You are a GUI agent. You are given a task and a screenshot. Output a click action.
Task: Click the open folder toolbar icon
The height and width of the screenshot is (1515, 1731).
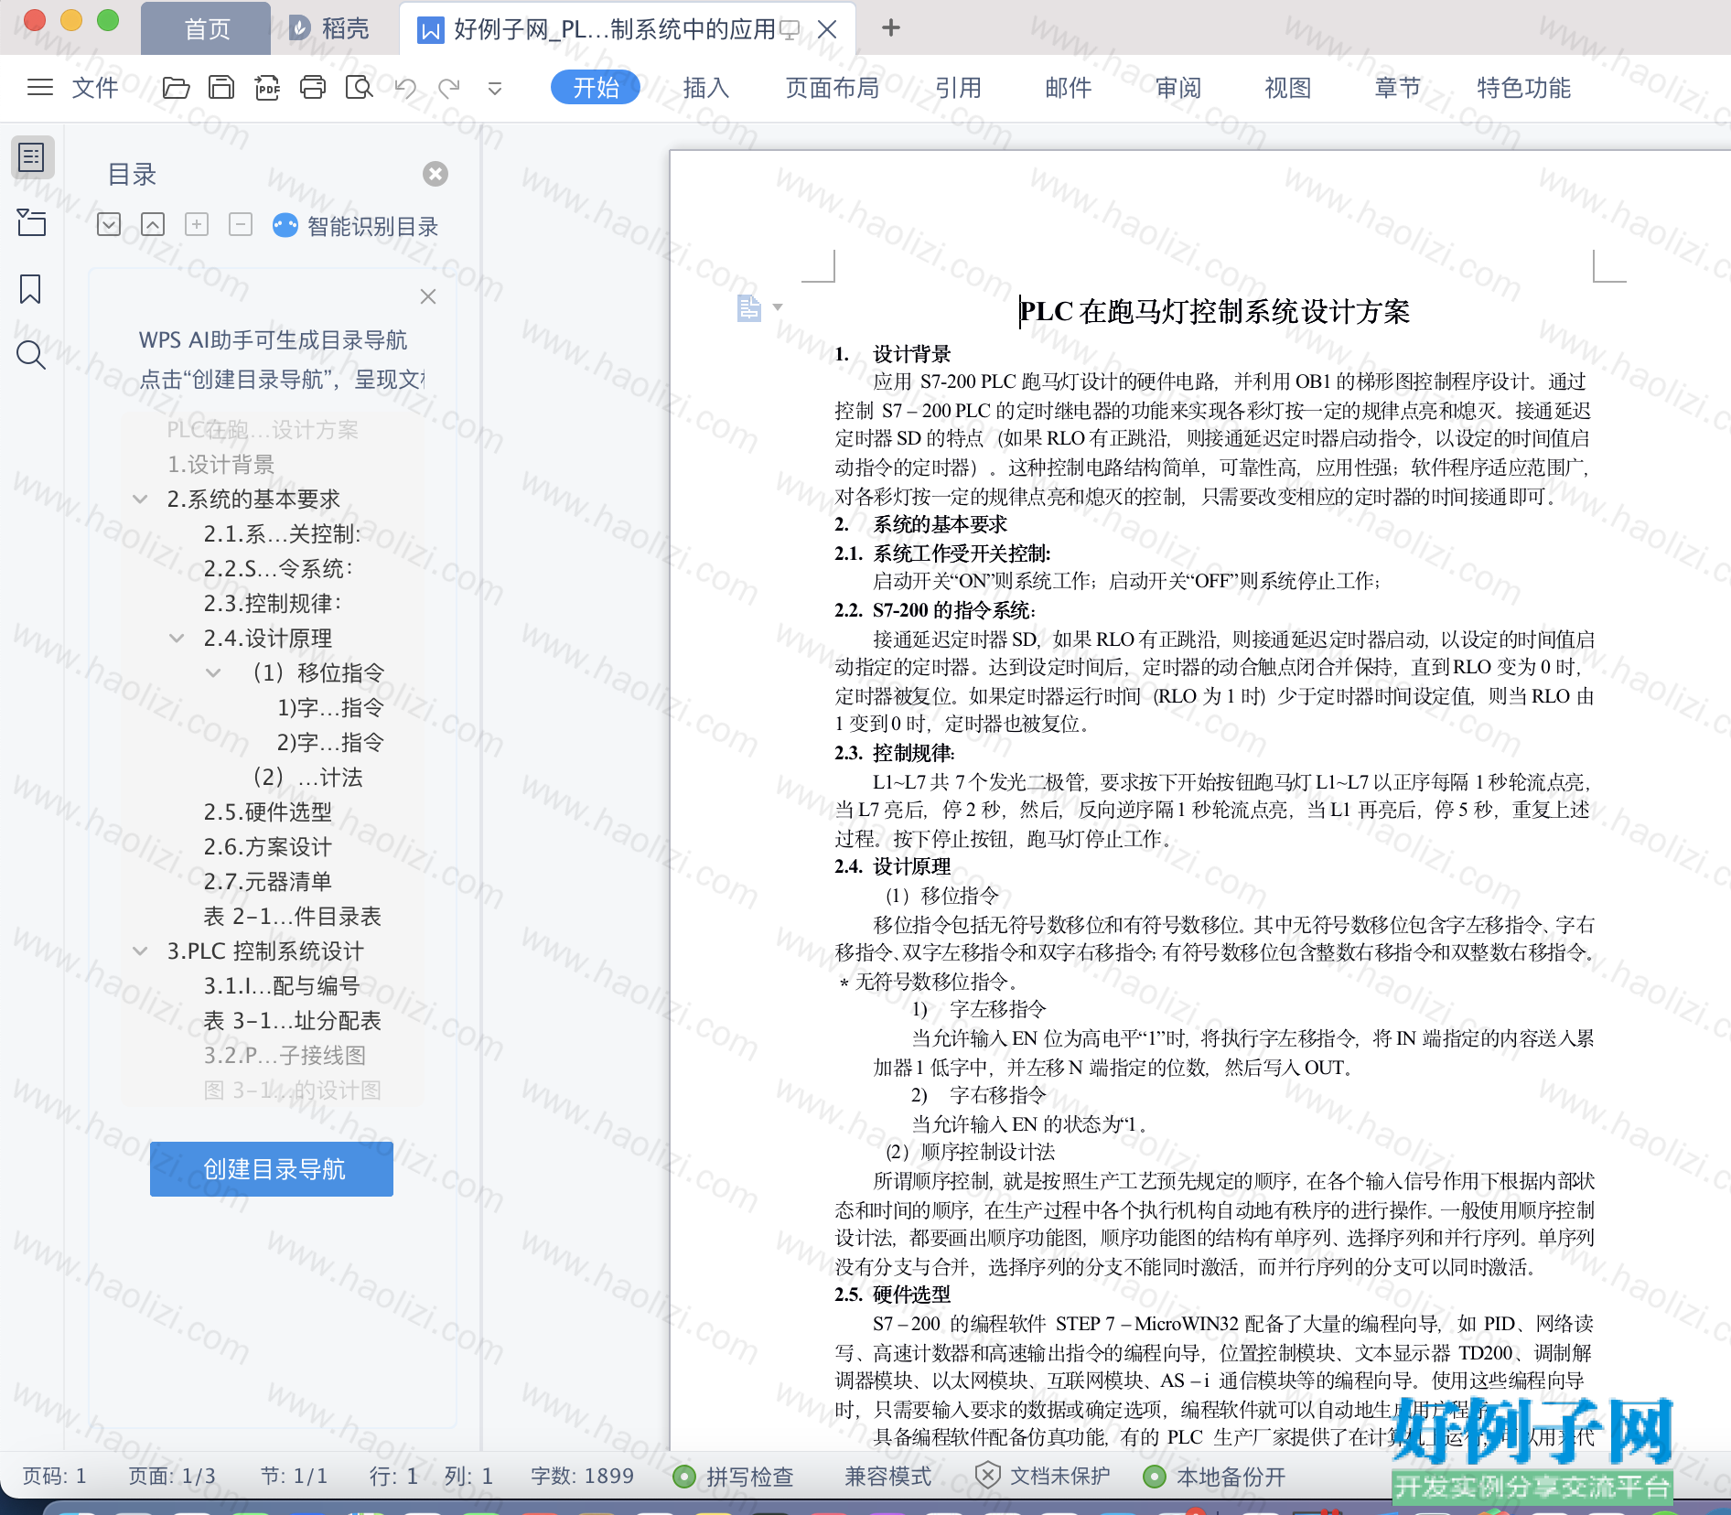pos(176,88)
